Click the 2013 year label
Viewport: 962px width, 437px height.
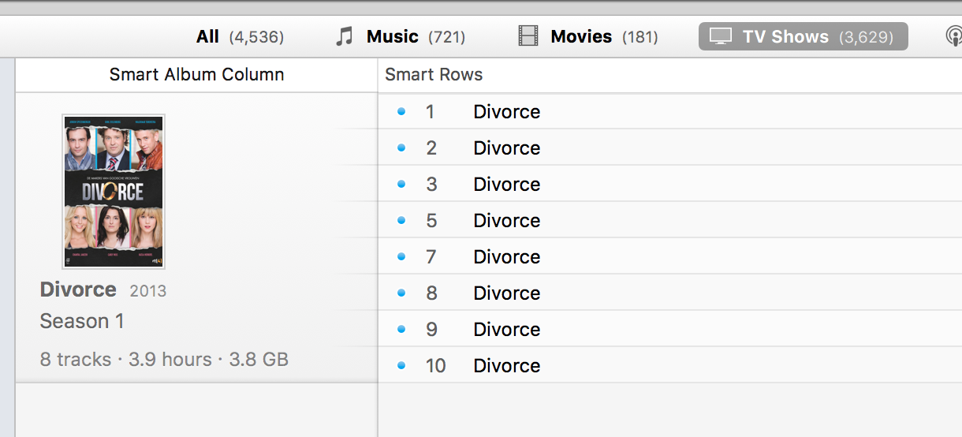pos(148,291)
